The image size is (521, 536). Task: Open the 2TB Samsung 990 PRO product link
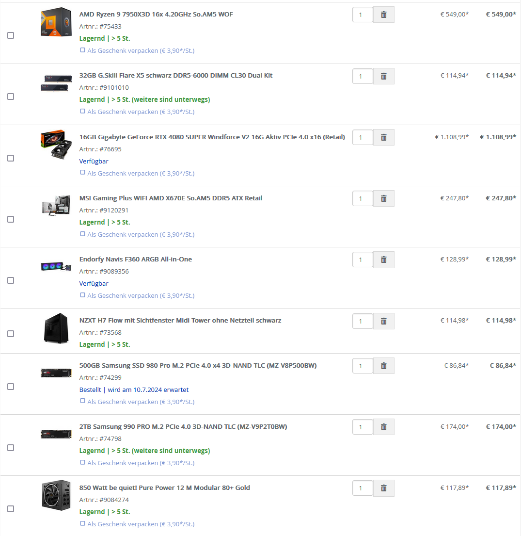[x=183, y=426]
